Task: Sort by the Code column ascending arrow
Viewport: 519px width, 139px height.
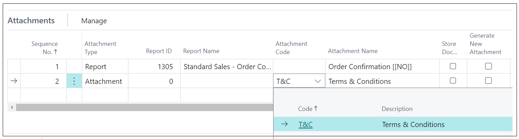Action: (x=316, y=109)
